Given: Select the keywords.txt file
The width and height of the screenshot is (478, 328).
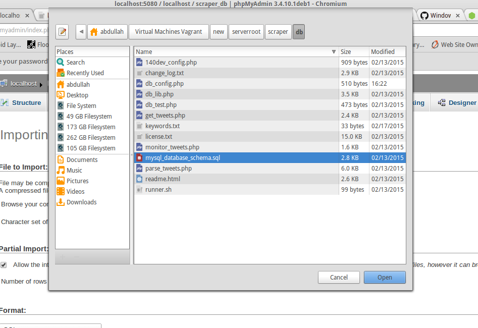Looking at the screenshot, I should click(270, 126).
